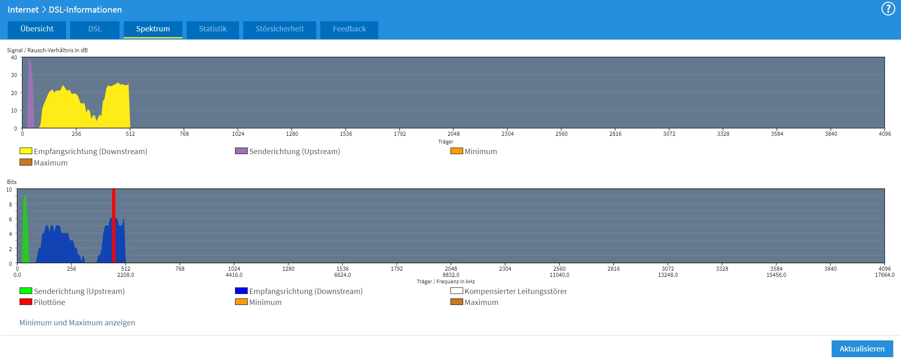
Task: Open the Statistik tab
Action: (x=213, y=29)
